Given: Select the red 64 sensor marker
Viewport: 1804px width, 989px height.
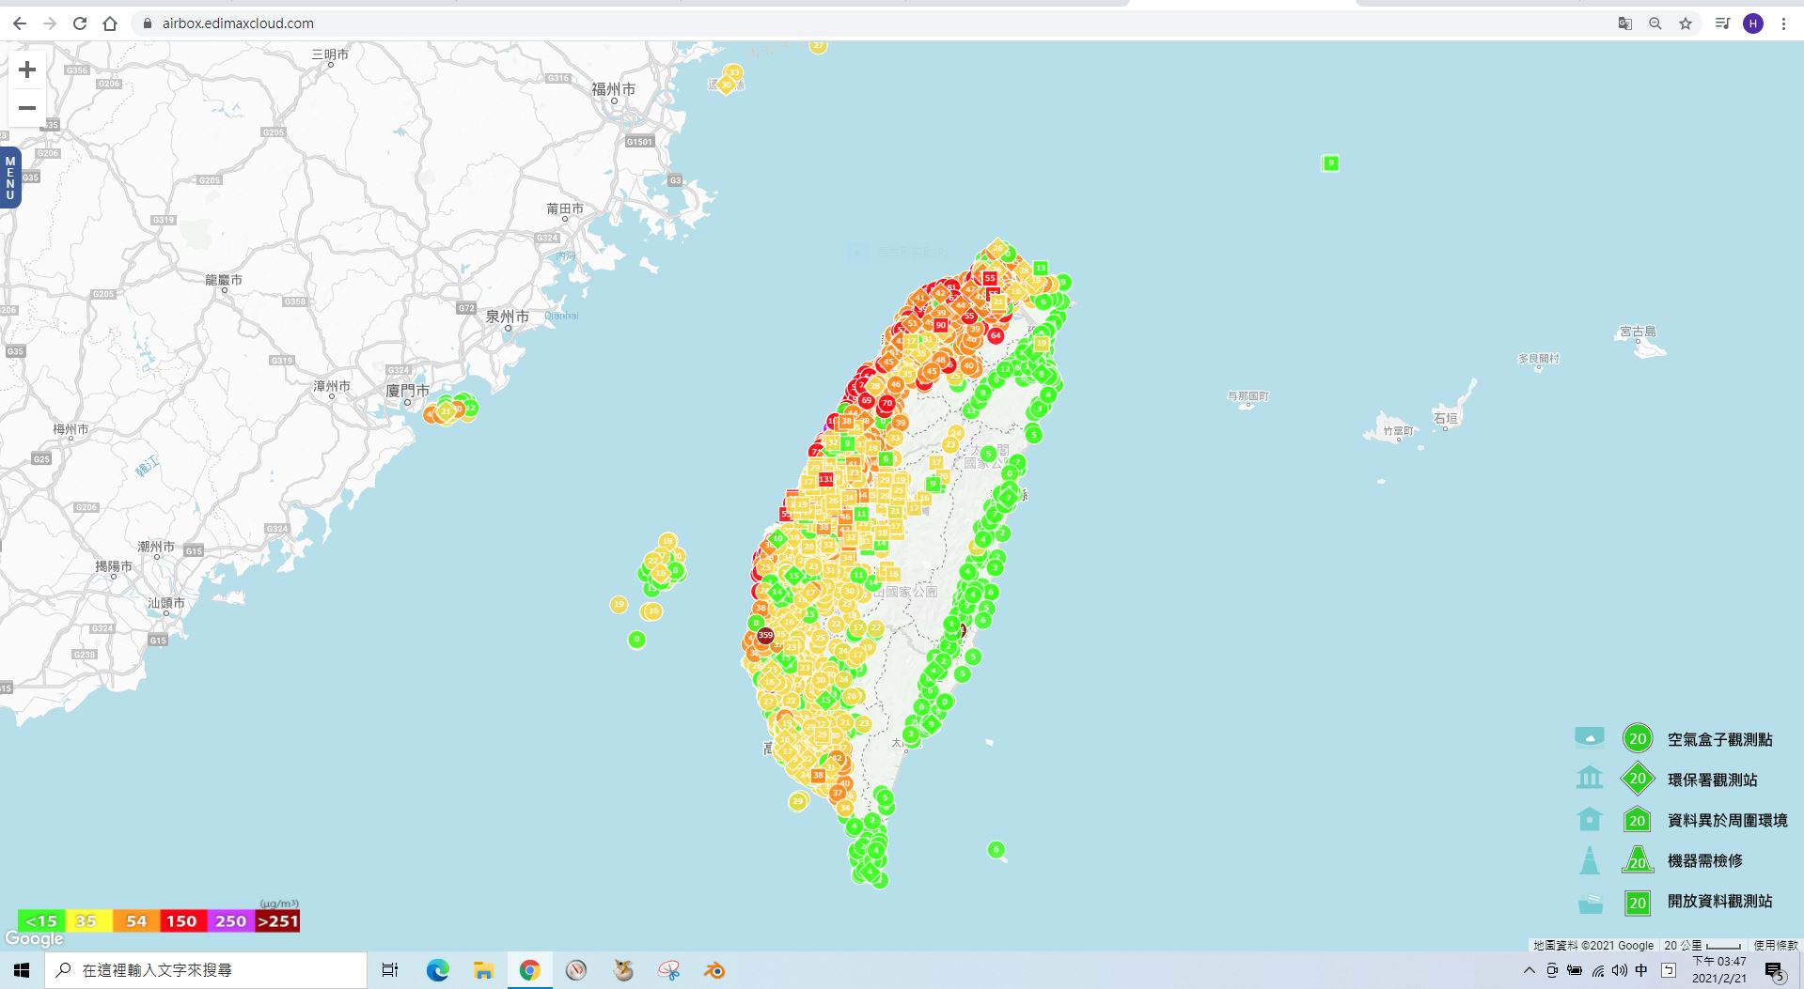Looking at the screenshot, I should click(996, 335).
